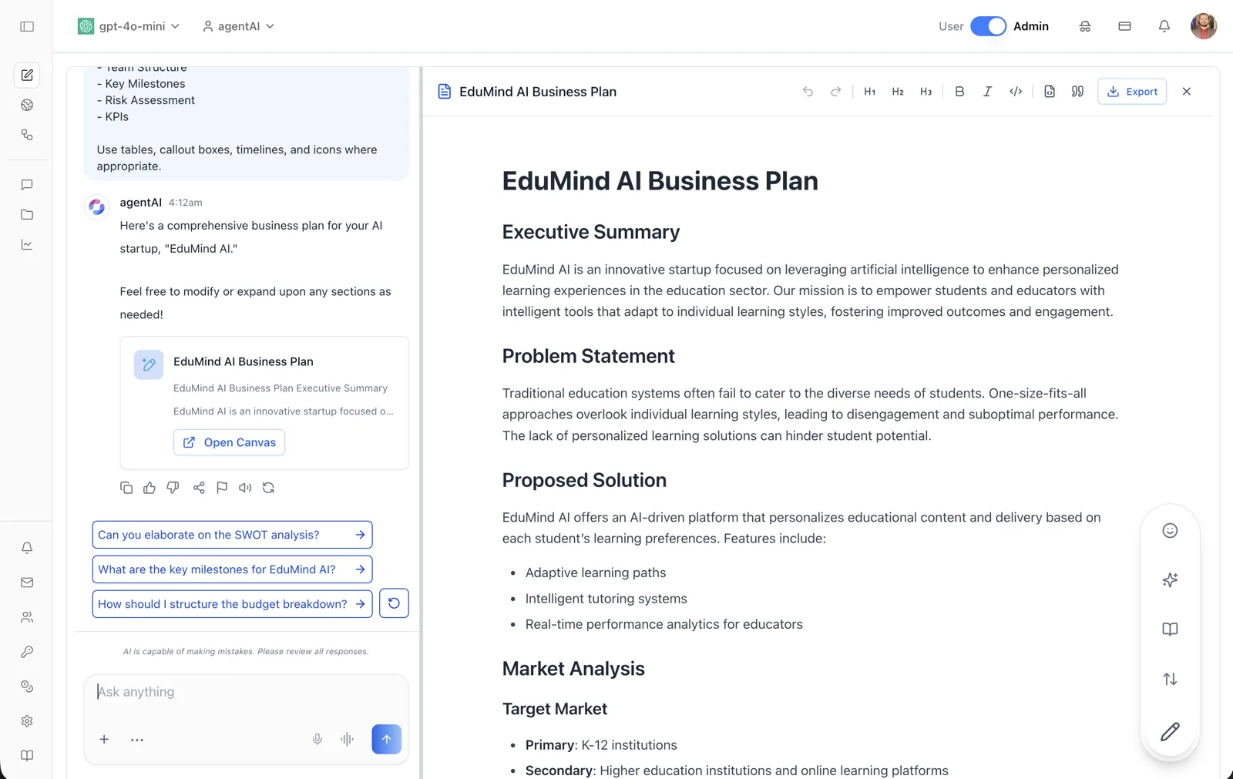Give thumbs up to the response
Screen dimensions: 1233x779
click(x=150, y=488)
